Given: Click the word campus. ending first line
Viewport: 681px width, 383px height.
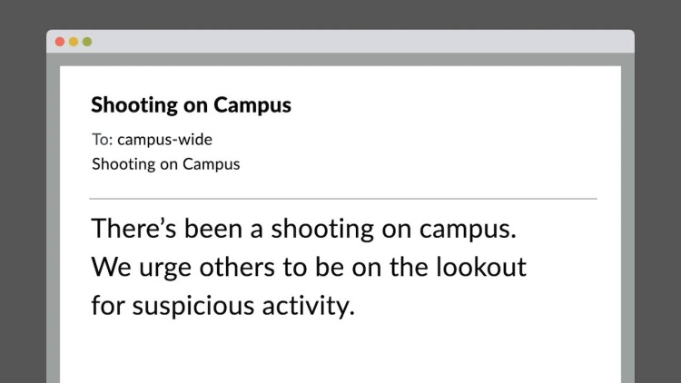Looking at the screenshot, I should [468, 231].
